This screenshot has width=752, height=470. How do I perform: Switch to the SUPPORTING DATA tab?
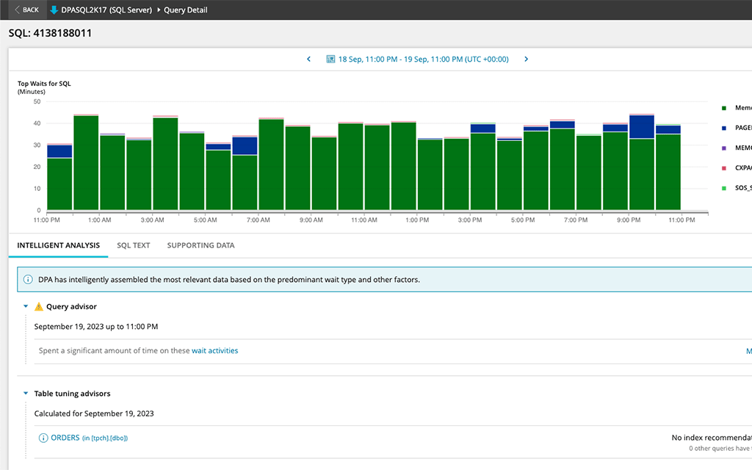click(200, 245)
